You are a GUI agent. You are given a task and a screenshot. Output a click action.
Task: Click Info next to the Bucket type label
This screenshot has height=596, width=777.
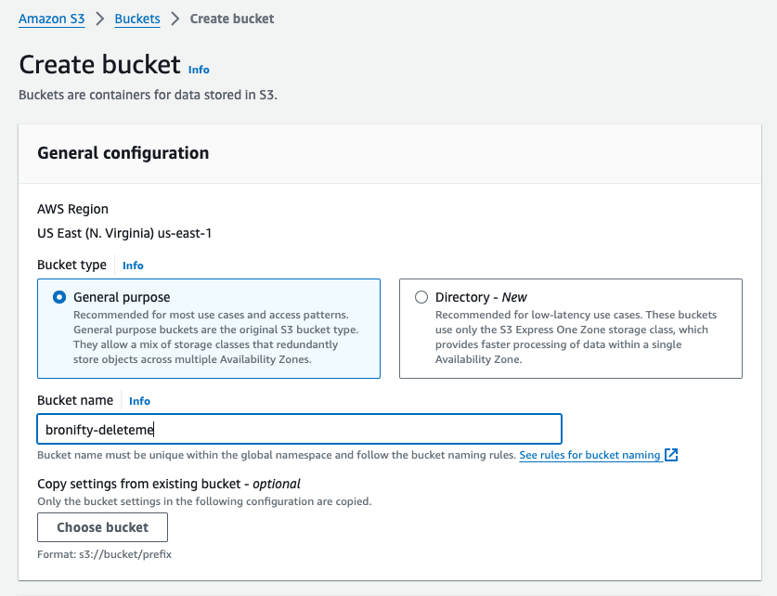pos(132,266)
